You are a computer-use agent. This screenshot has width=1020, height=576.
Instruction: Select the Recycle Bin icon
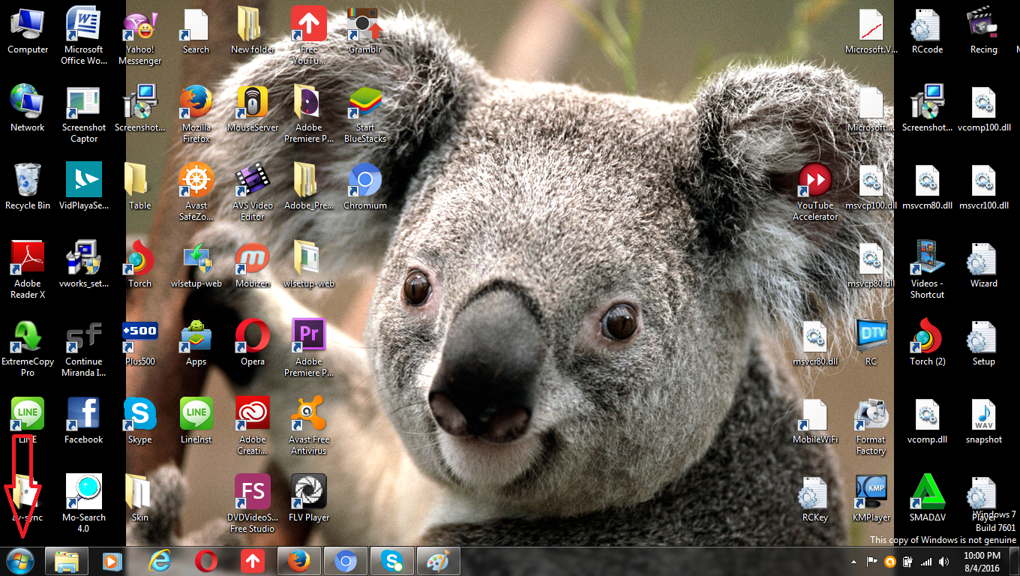tap(28, 187)
